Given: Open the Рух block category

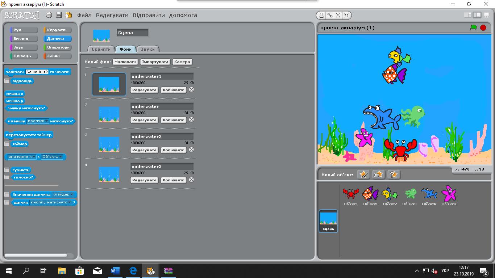Looking at the screenshot, I should pyautogui.click(x=24, y=30).
